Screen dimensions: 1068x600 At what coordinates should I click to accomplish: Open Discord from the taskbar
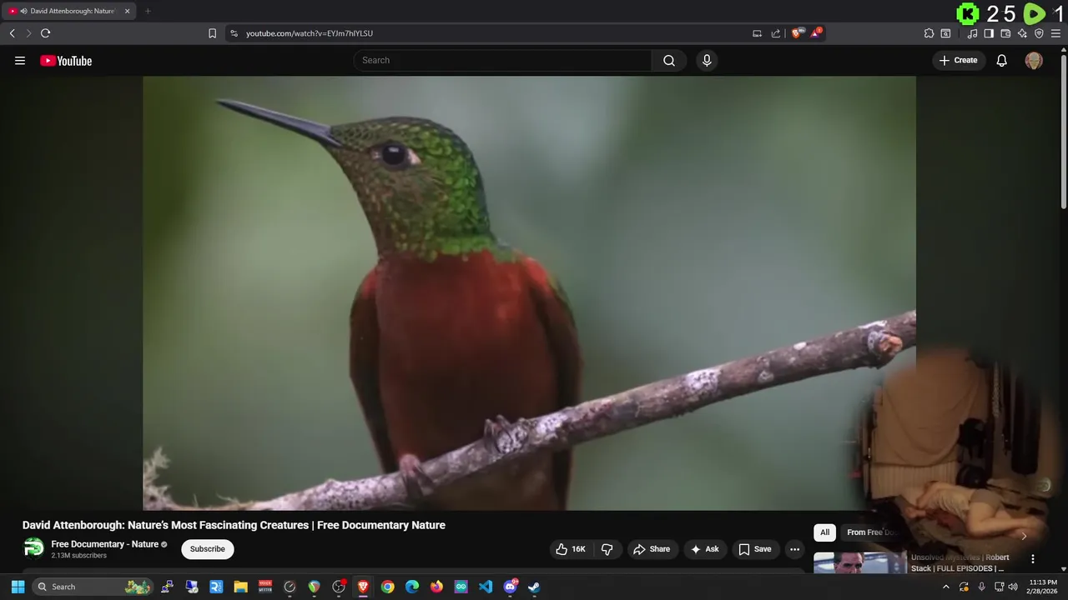pyautogui.click(x=510, y=587)
